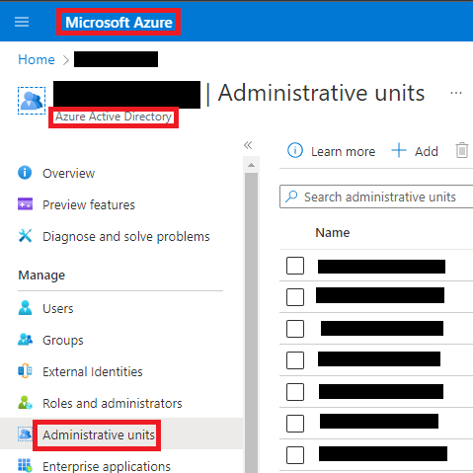Open the Users menu item
Image resolution: width=473 pixels, height=473 pixels.
coord(58,309)
